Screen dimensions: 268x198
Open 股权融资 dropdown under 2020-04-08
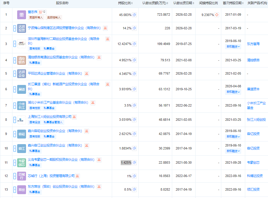point(233,92)
